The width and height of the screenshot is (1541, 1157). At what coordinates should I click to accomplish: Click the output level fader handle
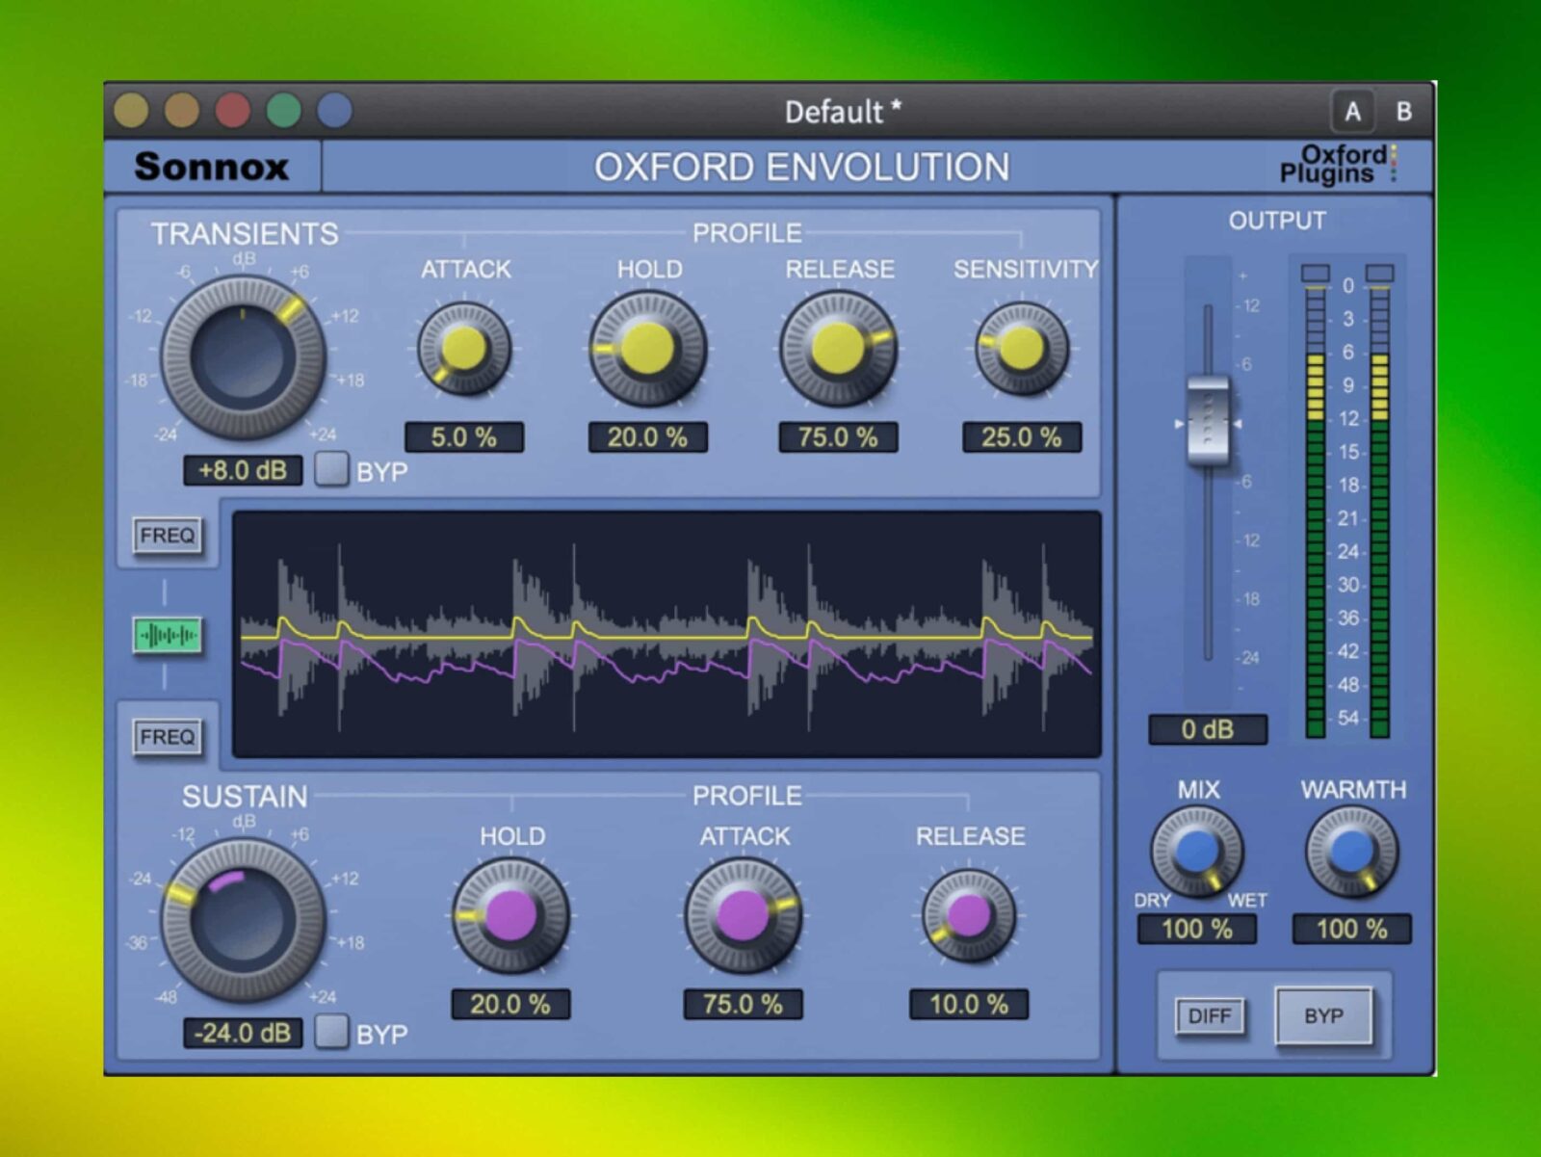click(1208, 422)
